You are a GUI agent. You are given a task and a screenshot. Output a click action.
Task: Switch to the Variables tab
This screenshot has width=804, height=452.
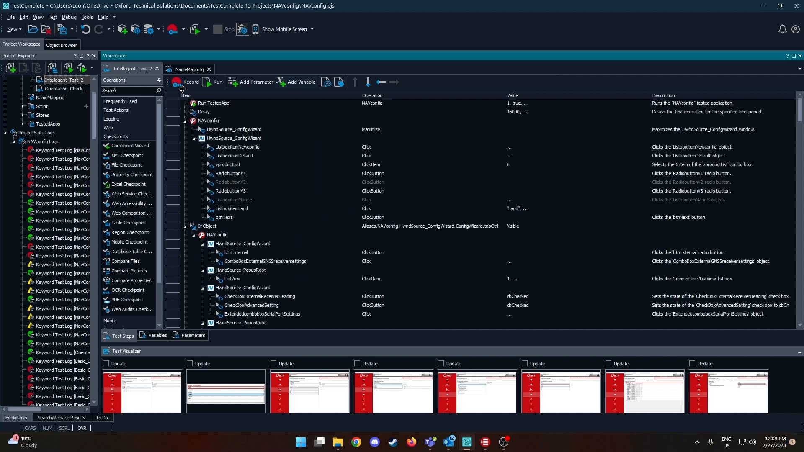157,335
